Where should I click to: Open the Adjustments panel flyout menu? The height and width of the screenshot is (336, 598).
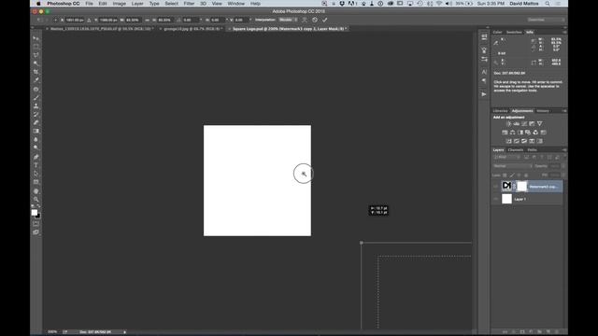point(564,111)
